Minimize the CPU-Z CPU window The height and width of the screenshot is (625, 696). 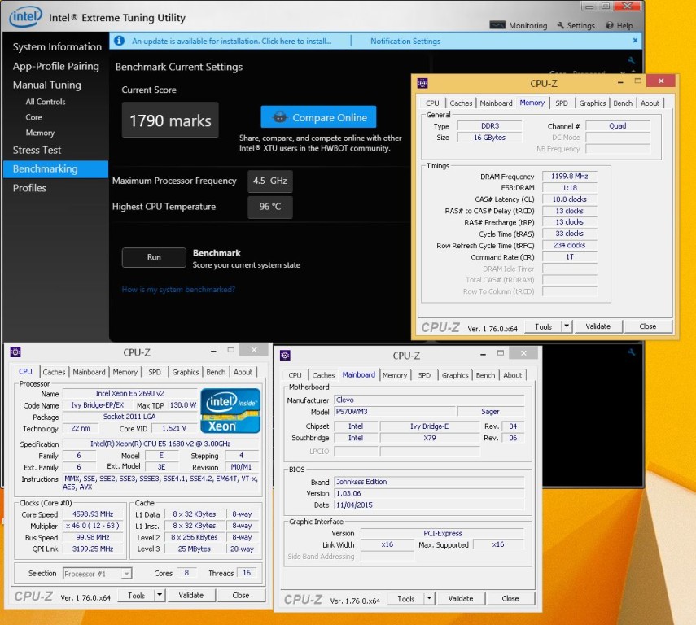pos(213,351)
